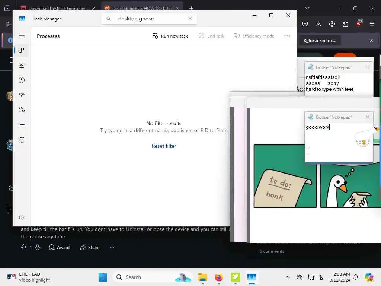This screenshot has width=381, height=286.
Task: Open Performance page in Task Manager sidebar
Action: tap(22, 65)
